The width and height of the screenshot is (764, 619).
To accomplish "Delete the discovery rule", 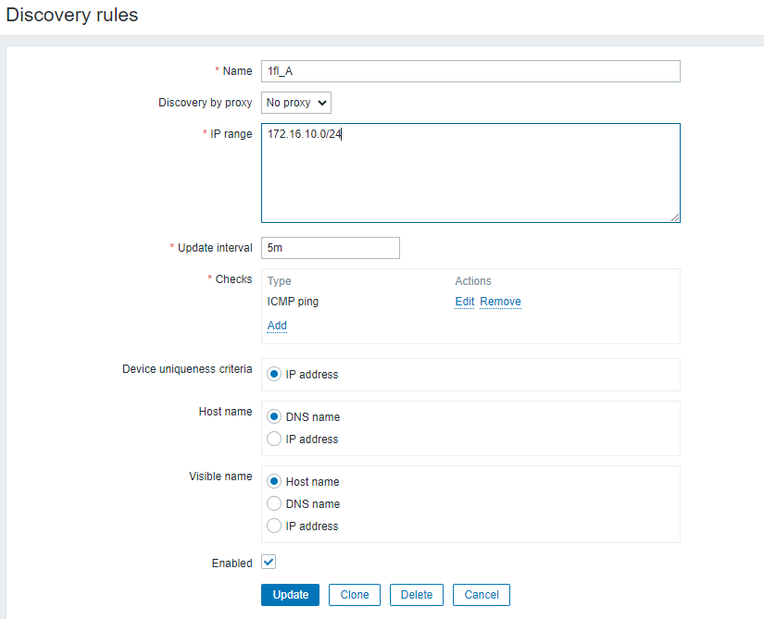I will [x=417, y=595].
